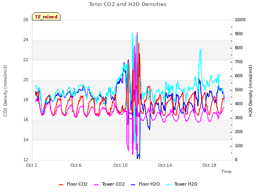Image resolution: width=256 pixels, height=192 pixels.
Task: Click the Oct 2 x-axis tick label
Action: coord(32,165)
